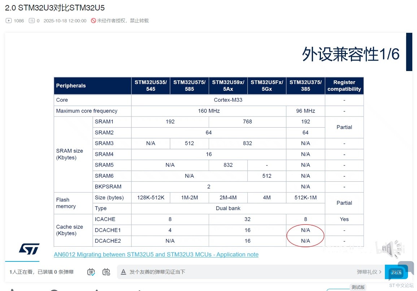Open the AN6012 application note link

click(156, 255)
